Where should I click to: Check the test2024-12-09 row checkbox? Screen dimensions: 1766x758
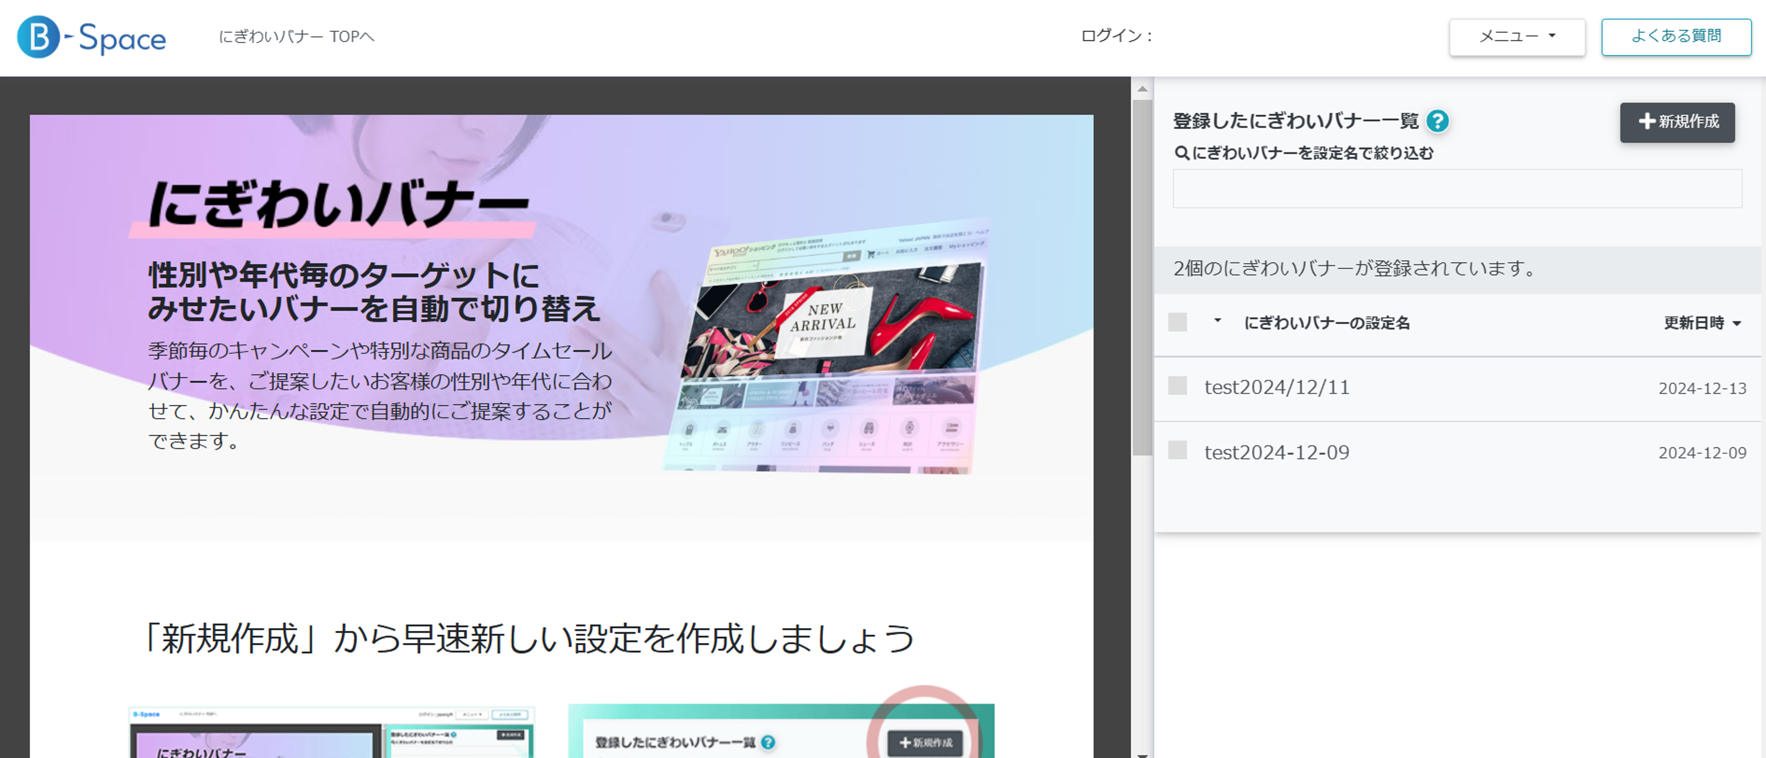[x=1177, y=450]
